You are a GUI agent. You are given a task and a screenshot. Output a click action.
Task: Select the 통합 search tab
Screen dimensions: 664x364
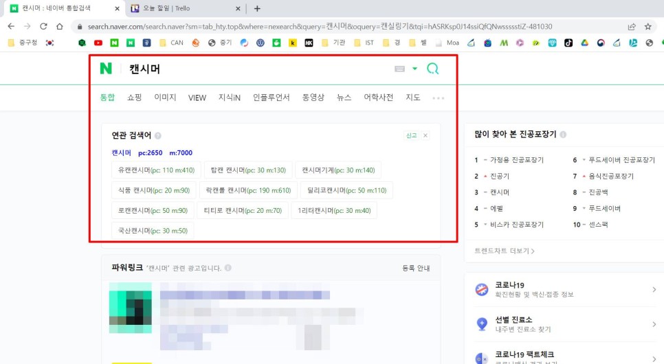pyautogui.click(x=107, y=98)
